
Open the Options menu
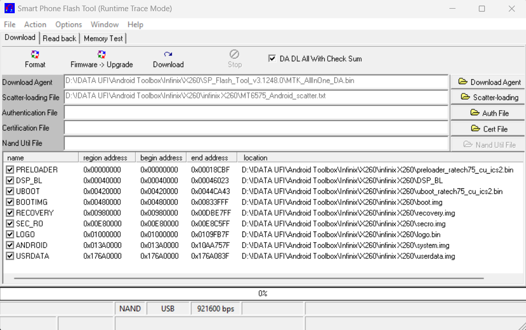pyautogui.click(x=68, y=24)
